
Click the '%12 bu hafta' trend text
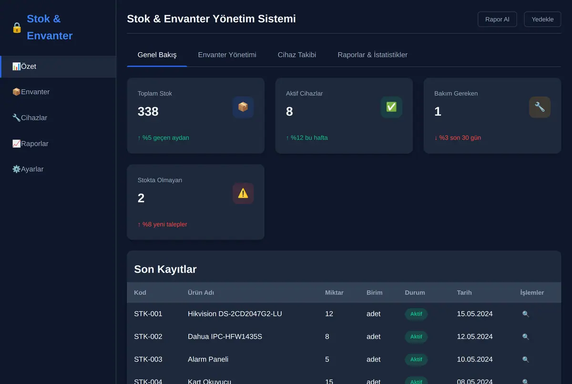click(x=307, y=138)
